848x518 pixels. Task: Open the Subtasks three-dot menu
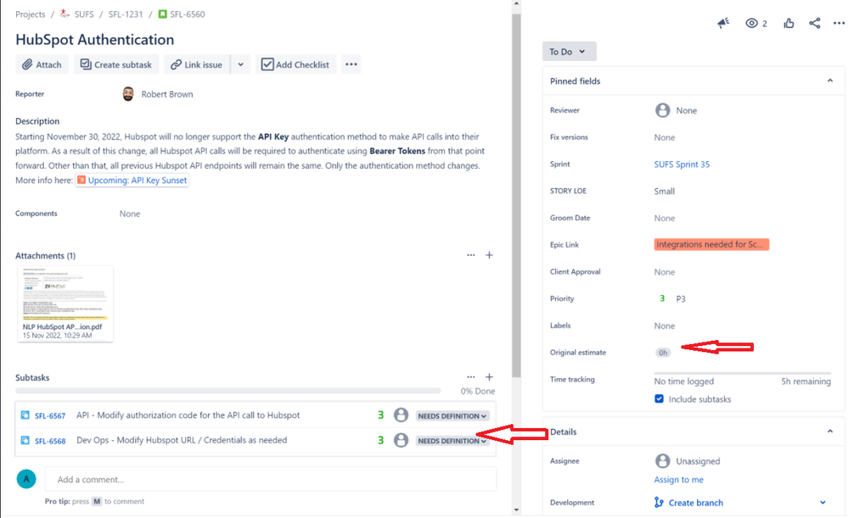tap(470, 377)
